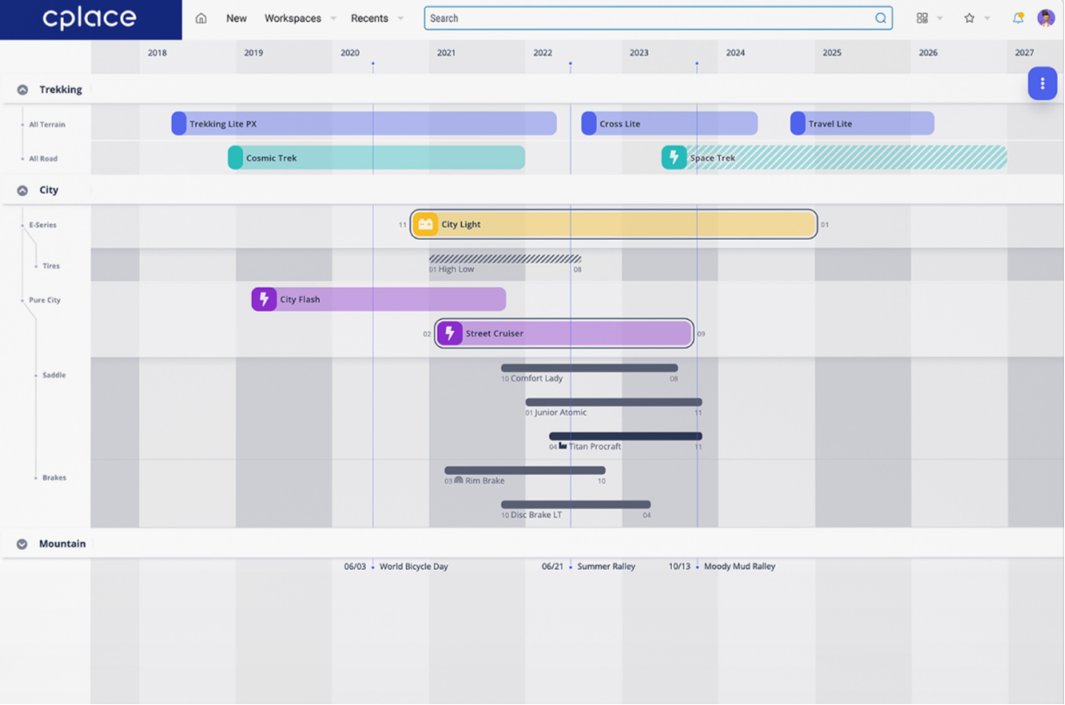
Task: Collapse the Trekking group
Action: coord(23,90)
